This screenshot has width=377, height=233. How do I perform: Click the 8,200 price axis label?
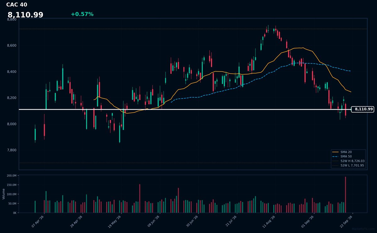tap(12, 98)
